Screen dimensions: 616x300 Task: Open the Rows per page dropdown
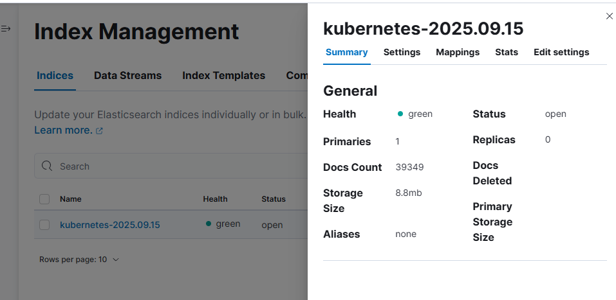79,260
